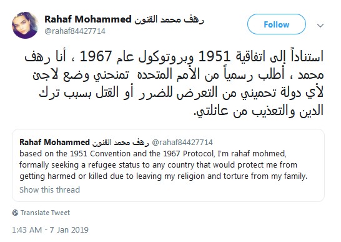Click the quoted text line about leaving my religion
The image size is (341, 242).
(164, 176)
